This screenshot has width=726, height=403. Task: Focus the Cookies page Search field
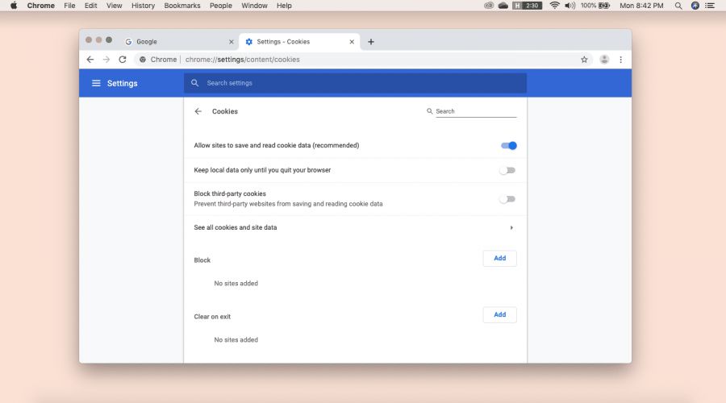[475, 111]
